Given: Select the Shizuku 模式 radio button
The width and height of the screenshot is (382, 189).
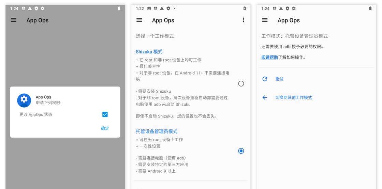Looking at the screenshot, I should tap(241, 84).
